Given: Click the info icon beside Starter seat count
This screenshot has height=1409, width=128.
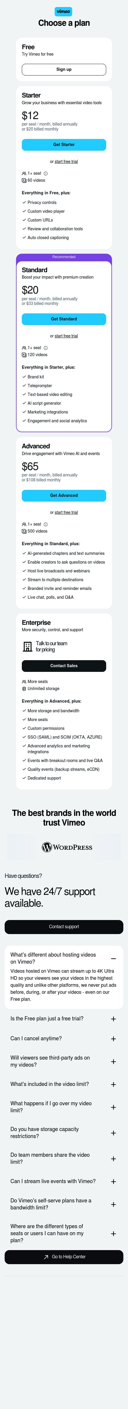Looking at the screenshot, I should coord(46,174).
